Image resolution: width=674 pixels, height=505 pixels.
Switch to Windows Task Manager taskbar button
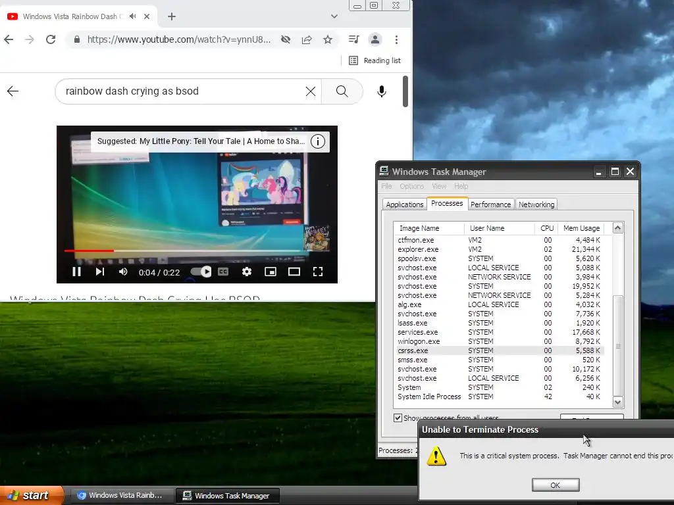coord(228,496)
